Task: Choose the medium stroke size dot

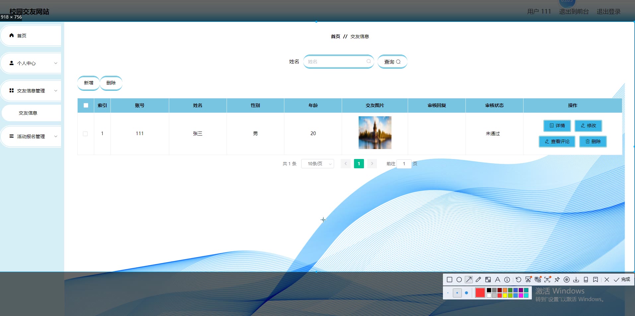Action: (457, 293)
